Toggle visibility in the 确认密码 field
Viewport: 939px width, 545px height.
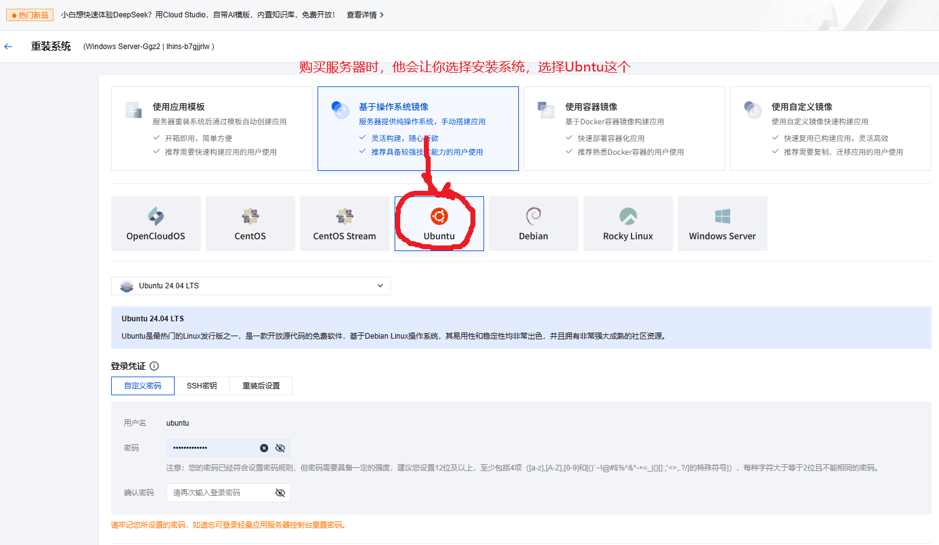click(x=280, y=493)
